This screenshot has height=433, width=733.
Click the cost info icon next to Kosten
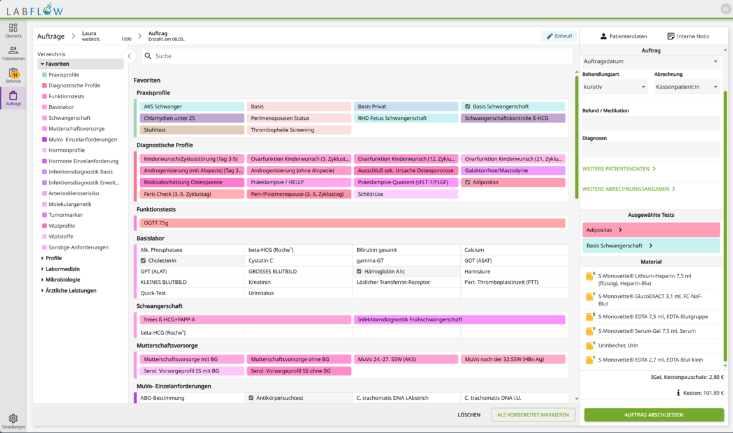coord(679,393)
